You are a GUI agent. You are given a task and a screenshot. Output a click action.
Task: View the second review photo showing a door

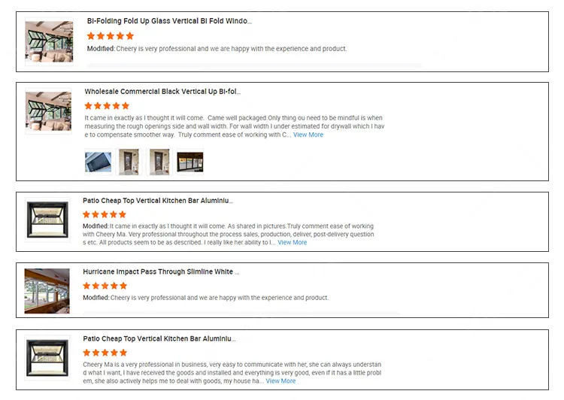click(x=129, y=162)
